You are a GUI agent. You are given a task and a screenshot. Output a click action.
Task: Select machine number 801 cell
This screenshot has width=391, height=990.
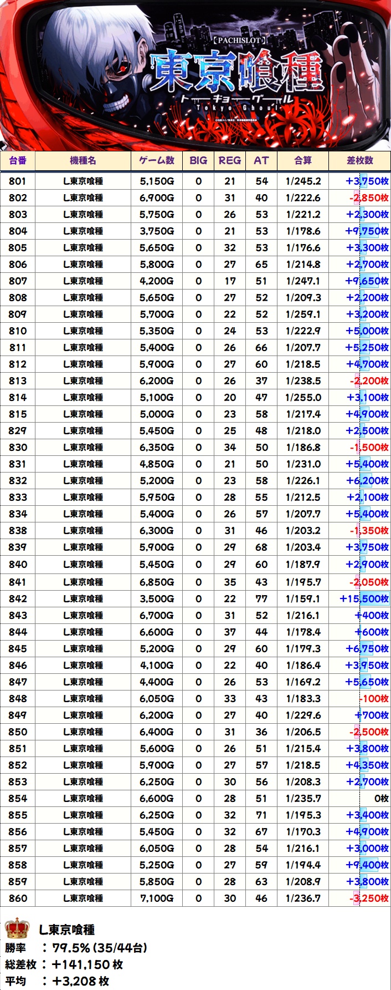pyautogui.click(x=18, y=181)
